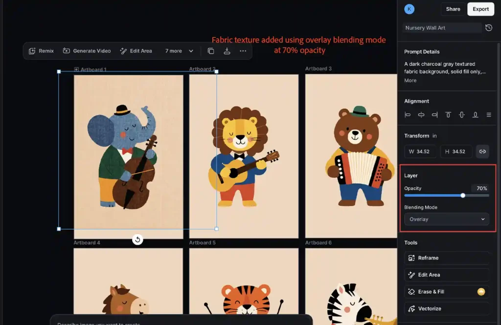Open the three-dot more options menu
This screenshot has height=325, width=501.
pos(243,51)
